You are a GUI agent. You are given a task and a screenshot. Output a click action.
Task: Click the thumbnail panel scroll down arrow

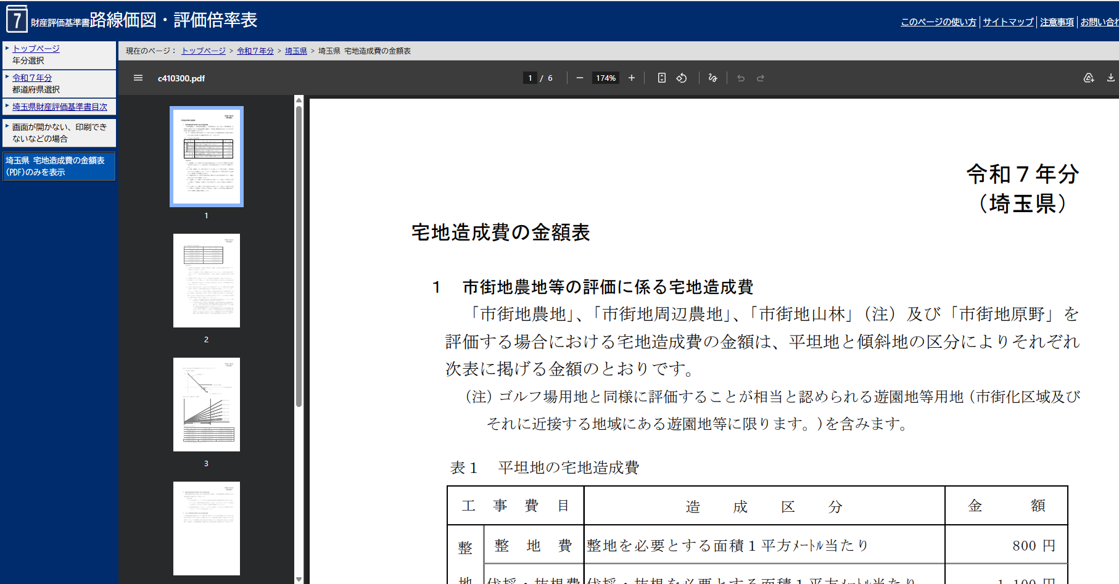point(299,579)
